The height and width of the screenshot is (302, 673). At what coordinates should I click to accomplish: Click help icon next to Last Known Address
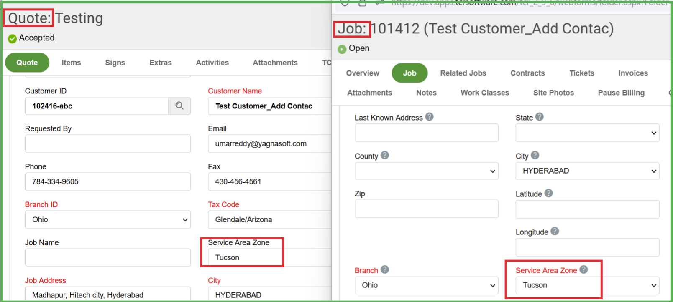pos(429,117)
